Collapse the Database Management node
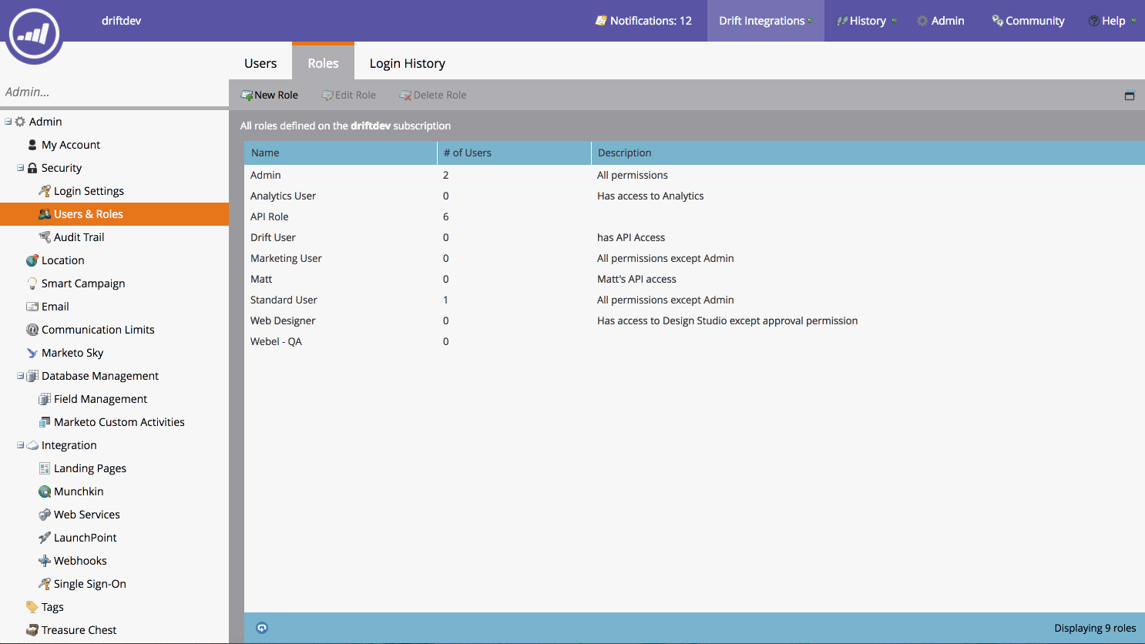The height and width of the screenshot is (644, 1145). tap(20, 375)
